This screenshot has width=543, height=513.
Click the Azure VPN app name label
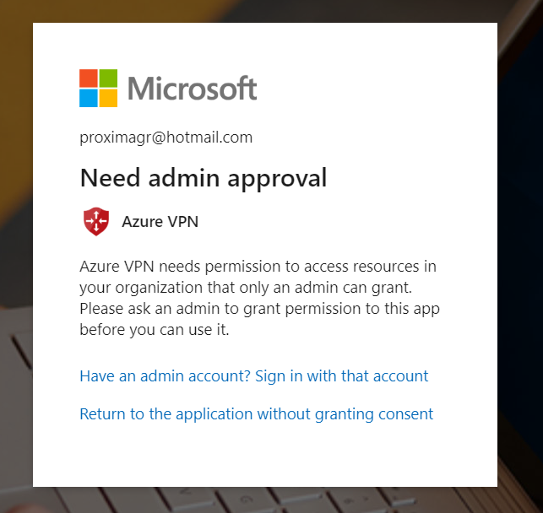point(160,223)
